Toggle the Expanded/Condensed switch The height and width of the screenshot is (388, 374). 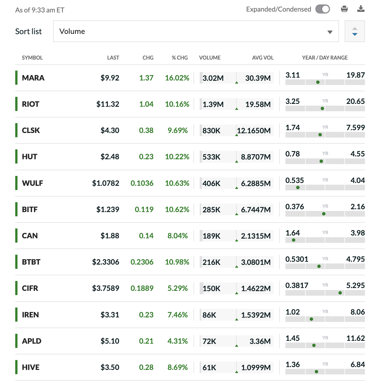coord(323,9)
